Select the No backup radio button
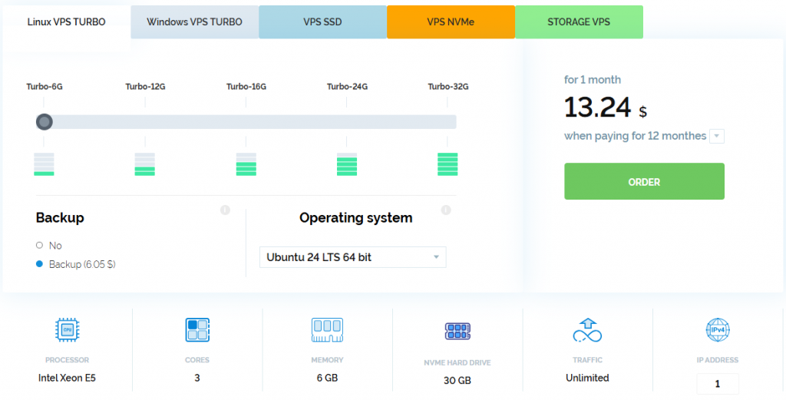This screenshot has width=786, height=400. pos(40,246)
